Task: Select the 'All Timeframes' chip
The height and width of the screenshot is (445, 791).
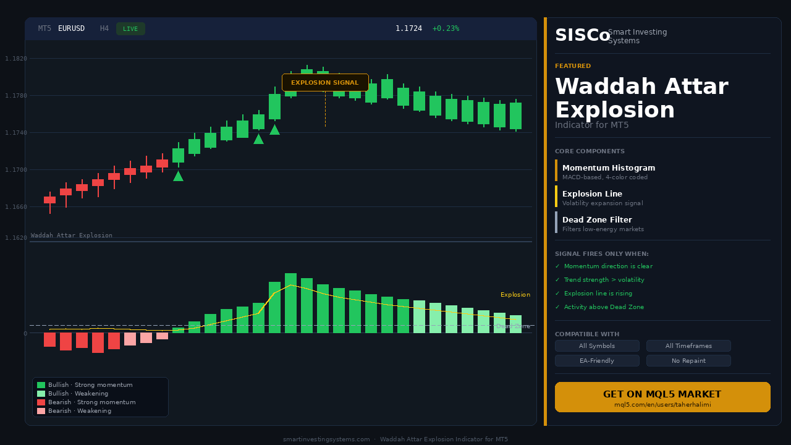Action: [688, 346]
